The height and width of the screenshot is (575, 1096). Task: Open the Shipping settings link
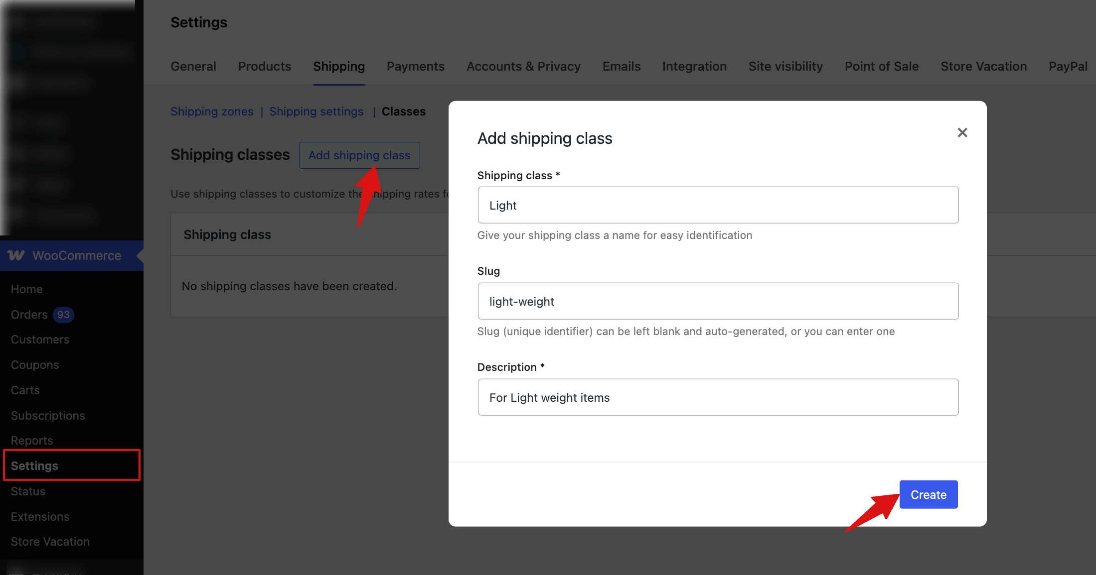[x=316, y=111]
